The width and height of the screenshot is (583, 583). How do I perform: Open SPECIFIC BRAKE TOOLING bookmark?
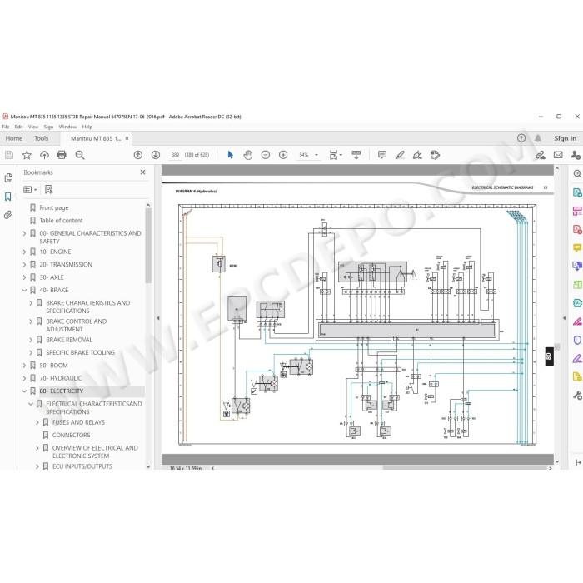pos(80,352)
